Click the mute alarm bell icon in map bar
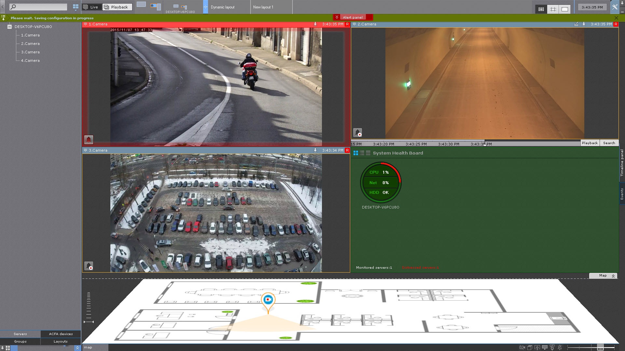This screenshot has width=625, height=351. [560, 347]
